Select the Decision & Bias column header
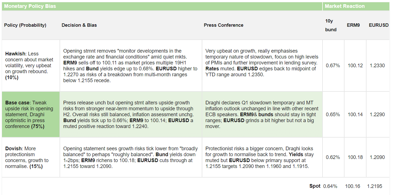The width and height of the screenshot is (397, 195). [x=79, y=25]
